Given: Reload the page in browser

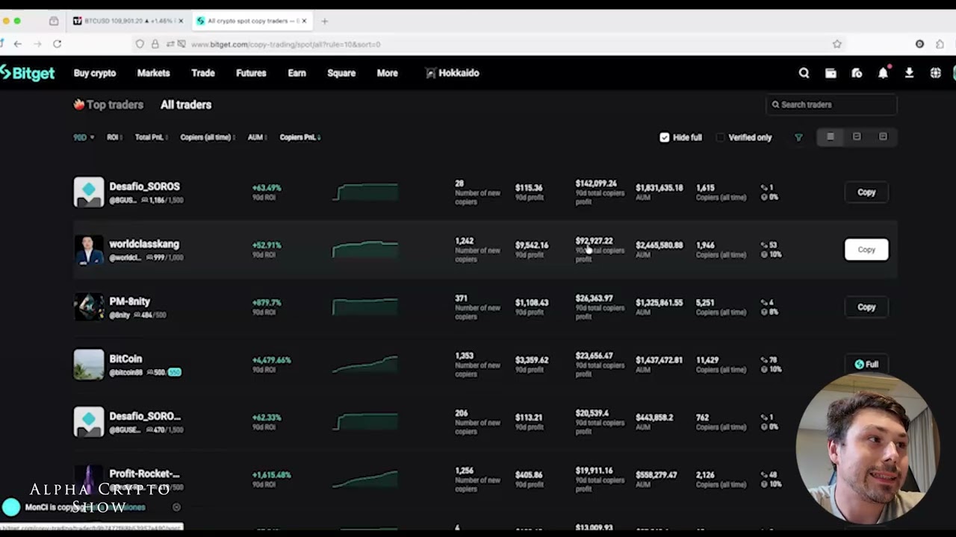Looking at the screenshot, I should 57,44.
